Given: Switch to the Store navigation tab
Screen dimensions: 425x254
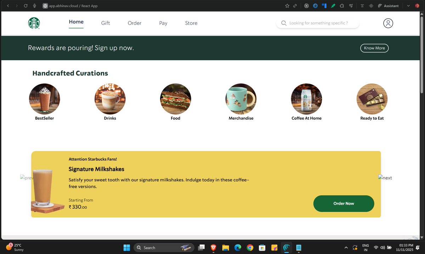Looking at the screenshot, I should pos(191,23).
